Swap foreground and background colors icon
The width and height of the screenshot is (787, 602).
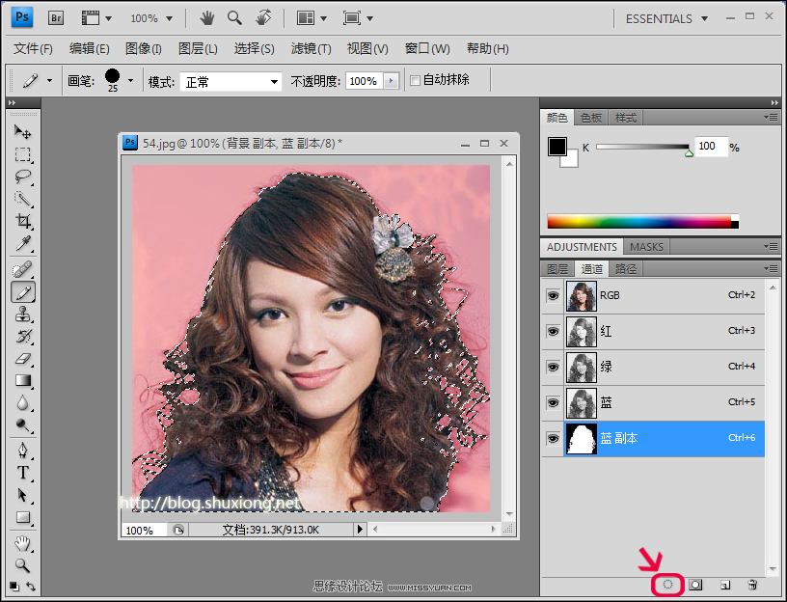(x=31, y=587)
